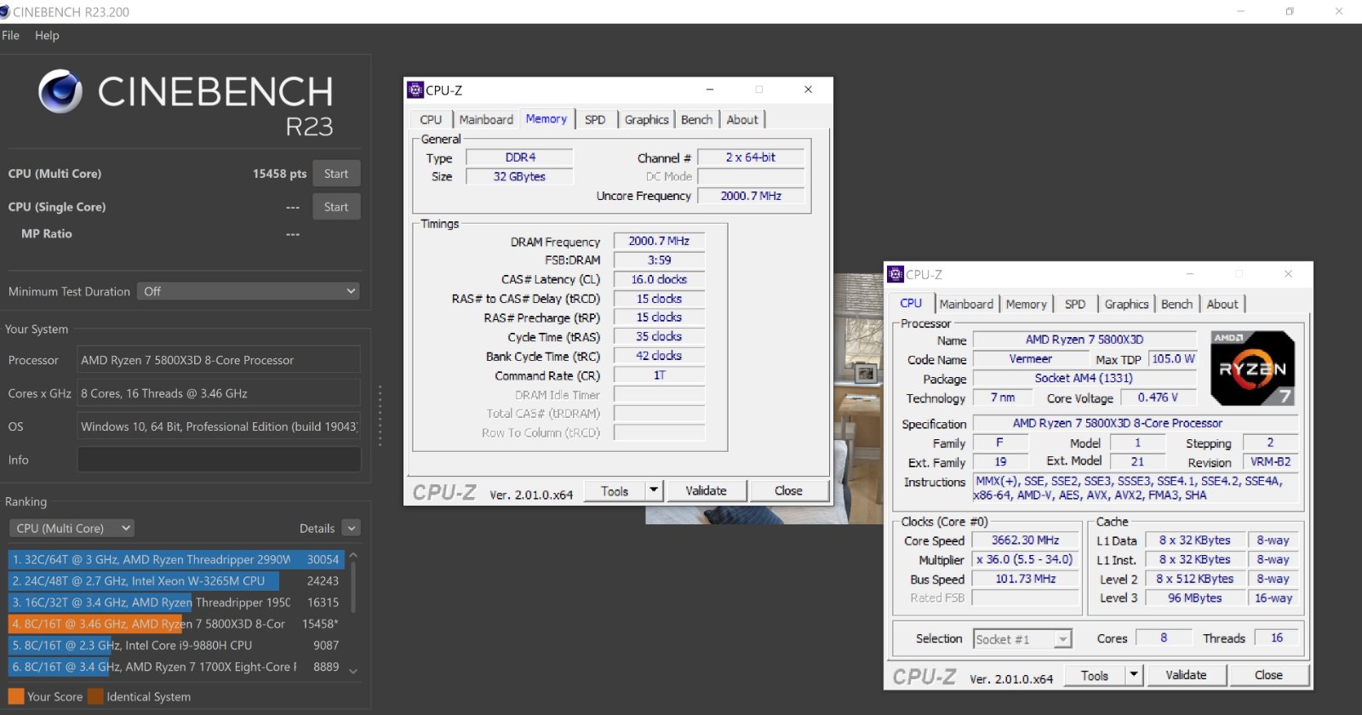Click the Level 3 cache 96 MBytes value

pos(1194,598)
